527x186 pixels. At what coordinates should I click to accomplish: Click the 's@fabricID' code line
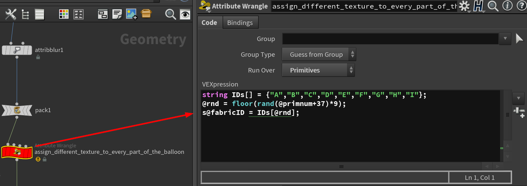click(251, 112)
